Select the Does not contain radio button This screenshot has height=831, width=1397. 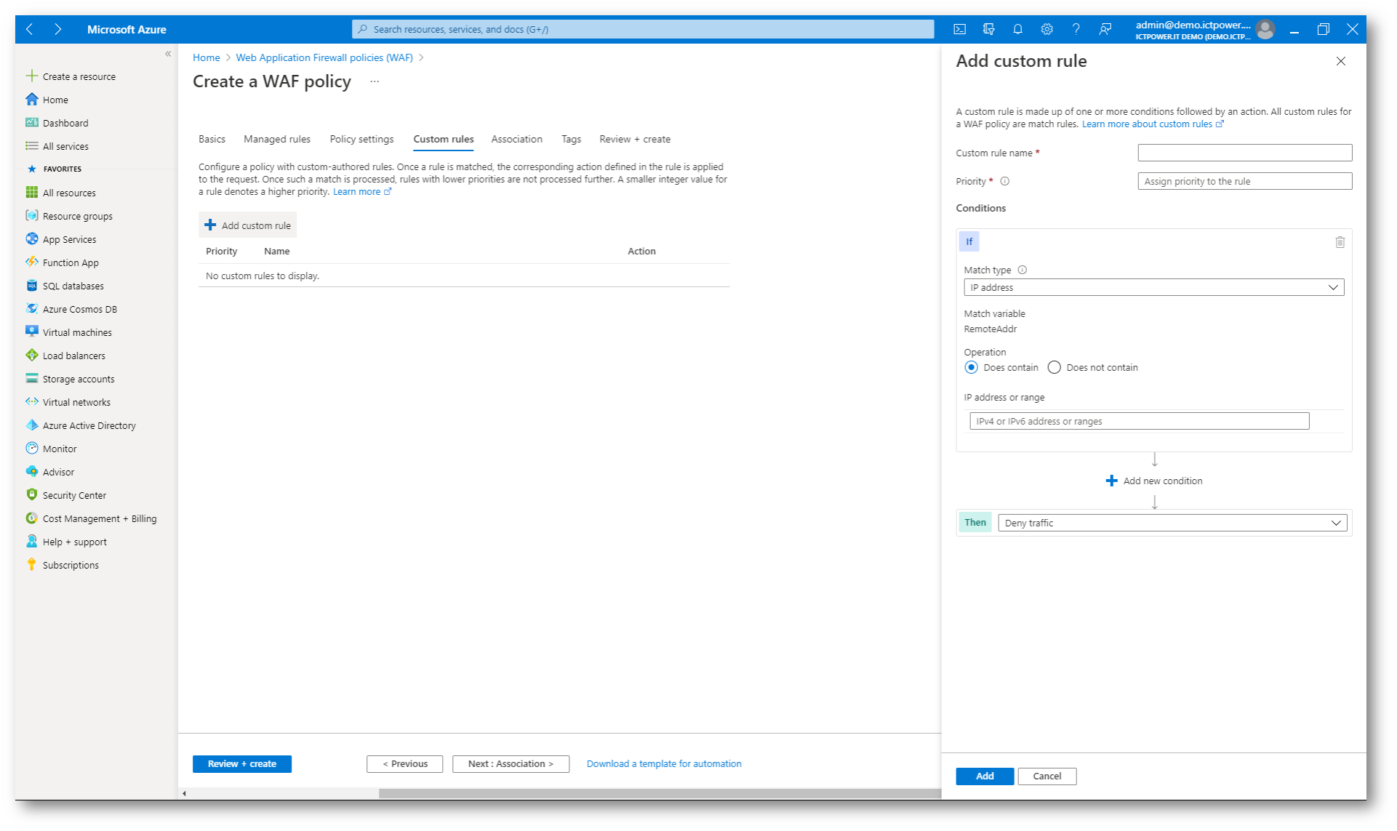1054,367
